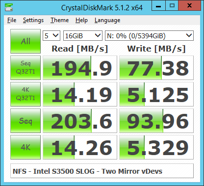Open the test count dropdown showing 5
This screenshot has width=204, height=186.
pos(51,36)
